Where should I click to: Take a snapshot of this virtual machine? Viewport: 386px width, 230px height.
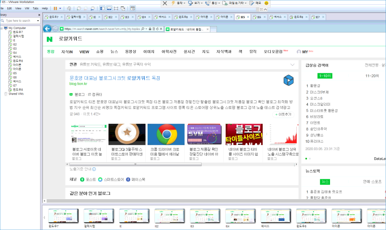tap(79, 8)
